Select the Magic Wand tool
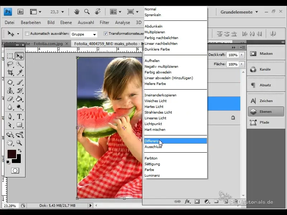 click(19, 64)
